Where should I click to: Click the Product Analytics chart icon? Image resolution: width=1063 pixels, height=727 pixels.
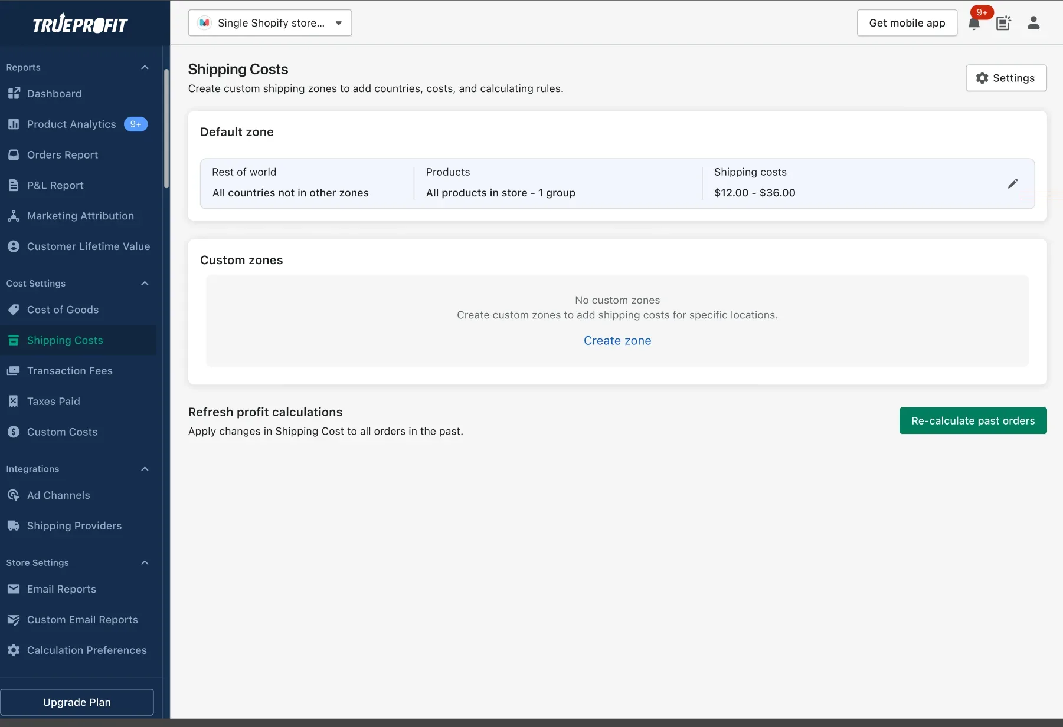coord(14,124)
